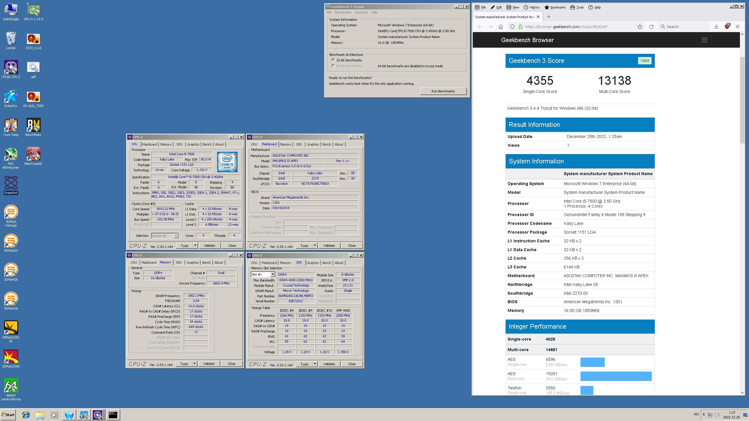
Task: Switch to Bench tab in CPU-Z CPU window
Action: [x=207, y=144]
